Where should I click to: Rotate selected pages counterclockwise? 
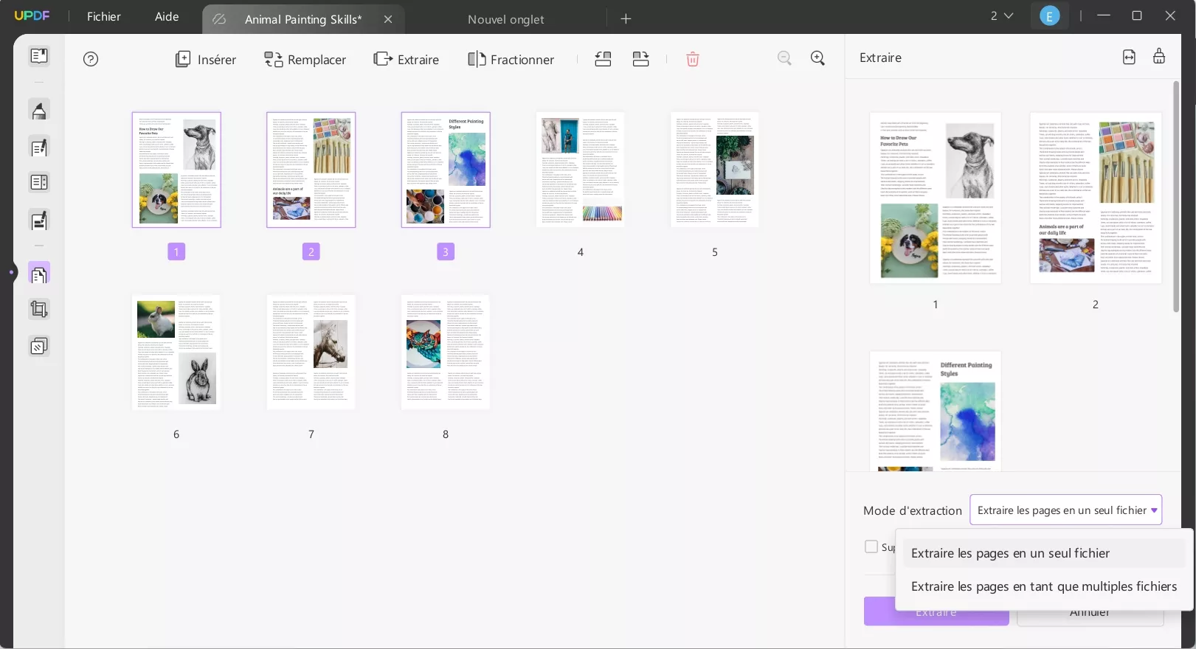(603, 59)
